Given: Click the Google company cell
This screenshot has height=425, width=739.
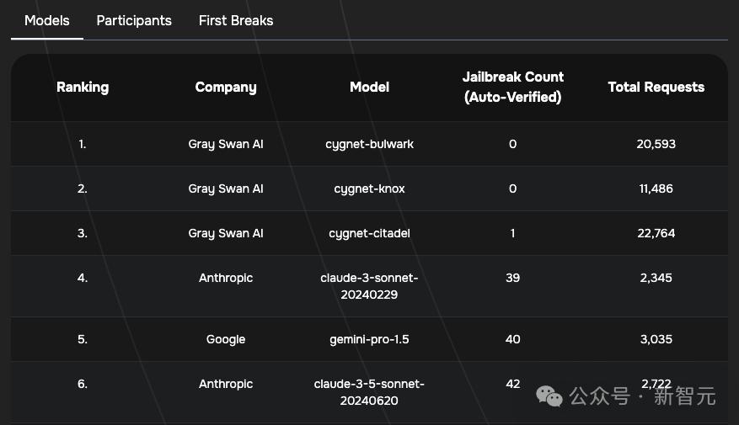Looking at the screenshot, I should [226, 339].
